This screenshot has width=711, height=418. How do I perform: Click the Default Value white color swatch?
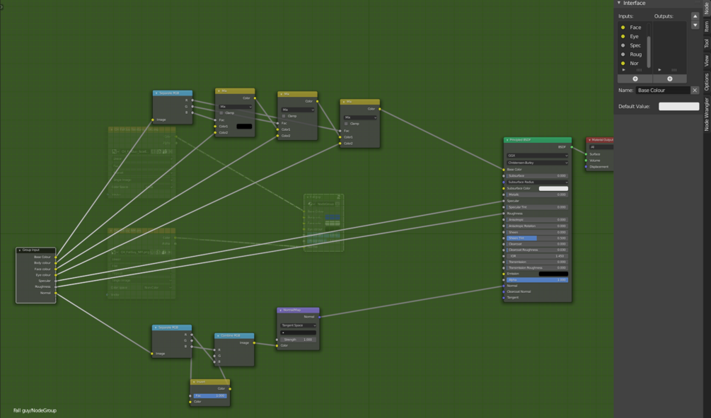tap(678, 107)
